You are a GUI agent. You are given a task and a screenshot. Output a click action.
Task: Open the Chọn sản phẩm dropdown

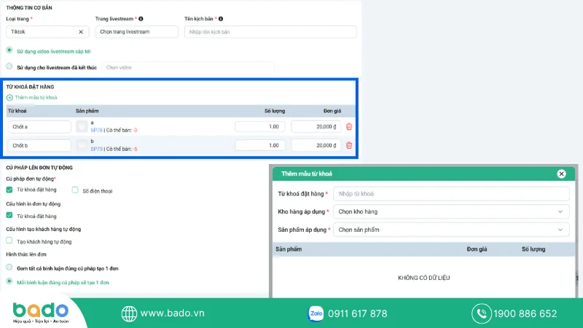451,230
